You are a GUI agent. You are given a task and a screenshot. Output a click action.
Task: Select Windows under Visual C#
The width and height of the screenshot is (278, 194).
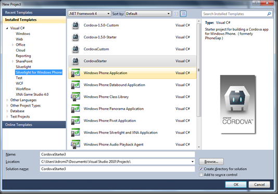click(x=23, y=34)
